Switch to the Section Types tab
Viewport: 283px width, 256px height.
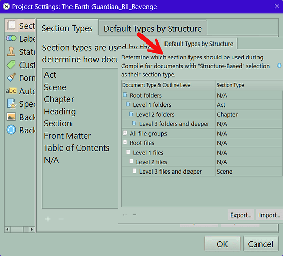click(x=67, y=28)
